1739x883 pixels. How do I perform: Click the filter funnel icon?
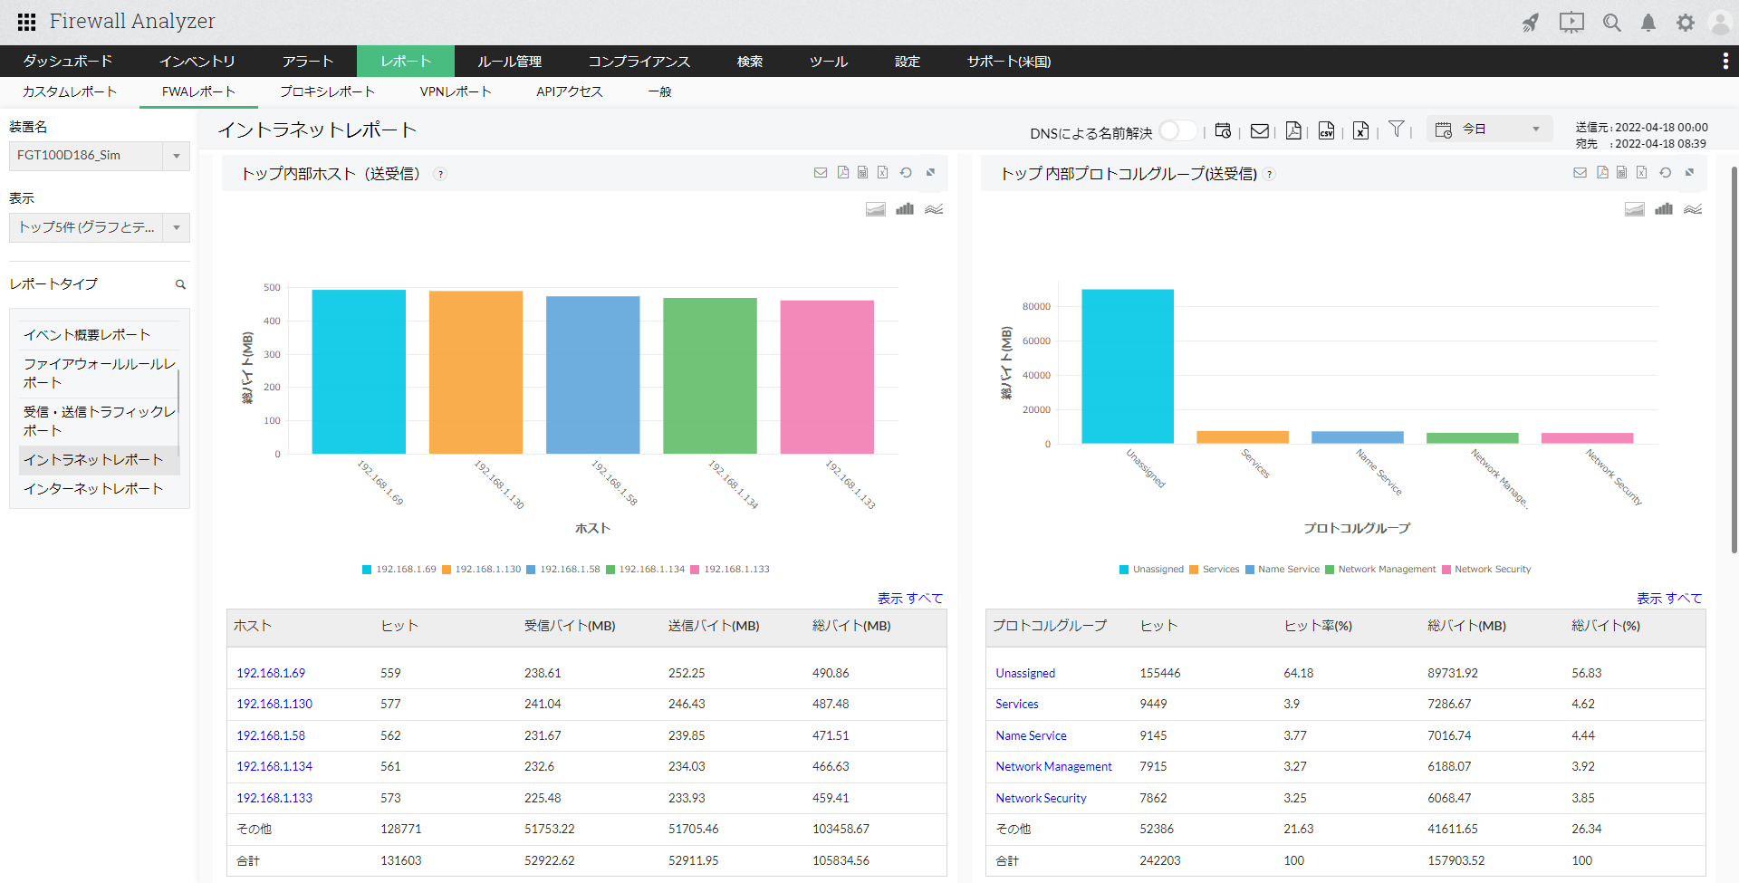(x=1396, y=130)
